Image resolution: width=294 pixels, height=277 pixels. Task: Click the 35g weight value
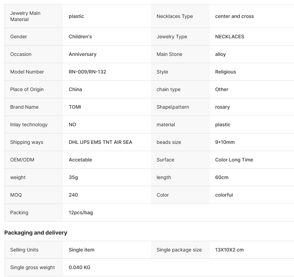point(73,177)
